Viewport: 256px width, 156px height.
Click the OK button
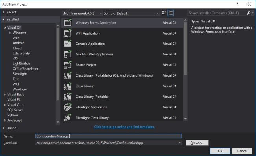(x=220, y=151)
